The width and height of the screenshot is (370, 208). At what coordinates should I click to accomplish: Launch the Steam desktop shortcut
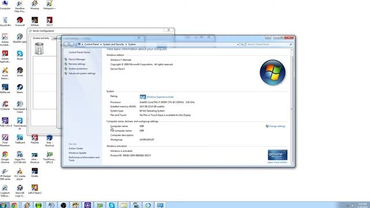pyautogui.click(x=20, y=88)
